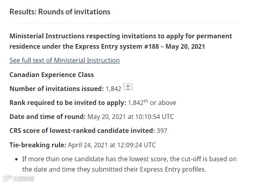Screen dimensions: 257x184
Task: Click the "April 24, 2021 at 12:09:24 UTC" value
Action: click(112, 144)
